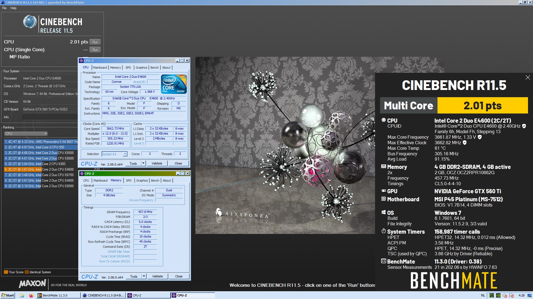Click the NVIDIA tray icon
Screen dimensions: 533x299
click(x=498, y=295)
